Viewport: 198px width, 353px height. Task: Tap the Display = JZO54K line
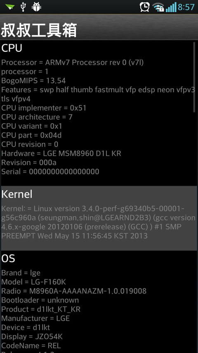click(x=32, y=336)
